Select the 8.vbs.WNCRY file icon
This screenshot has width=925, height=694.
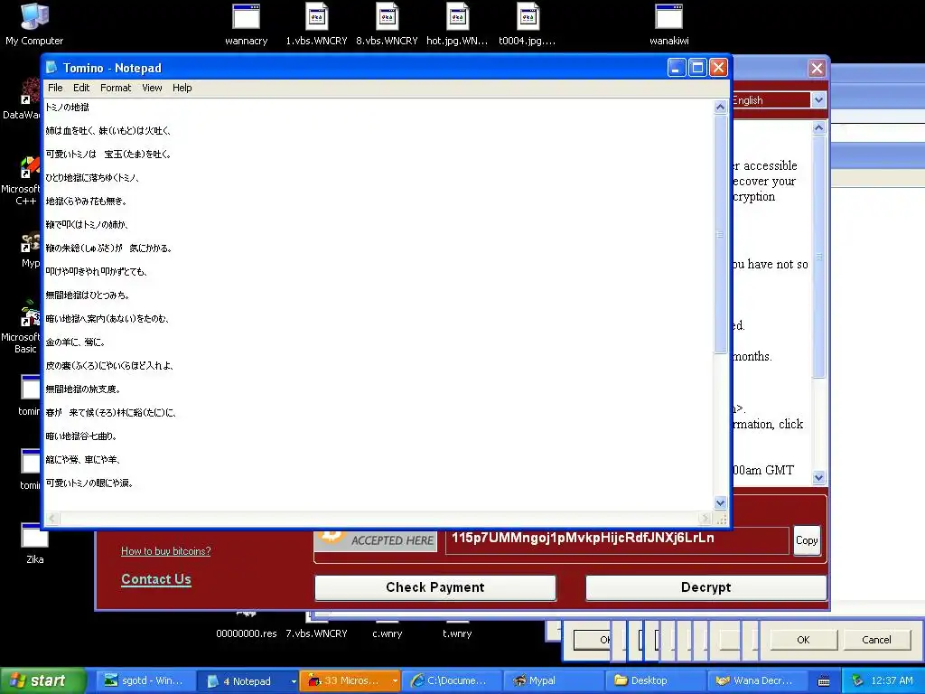click(387, 24)
